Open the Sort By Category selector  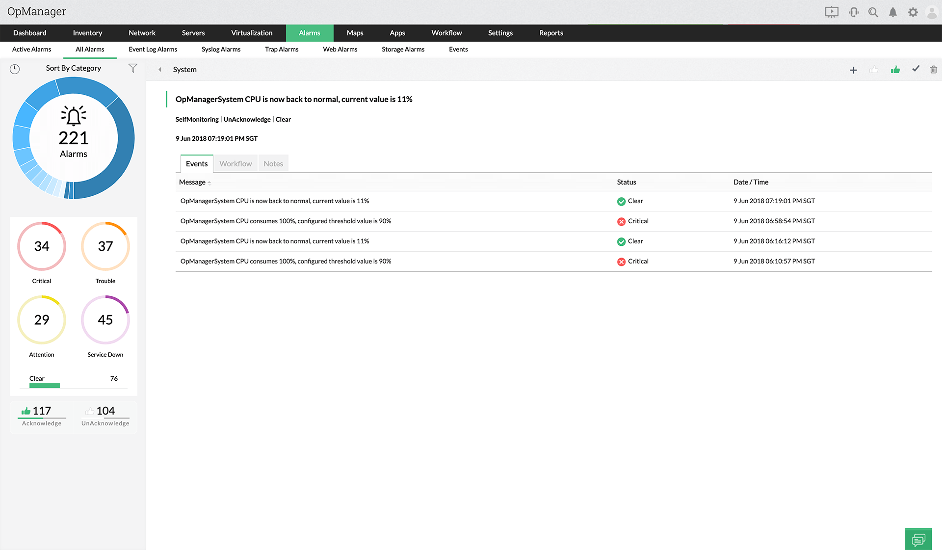(x=74, y=68)
